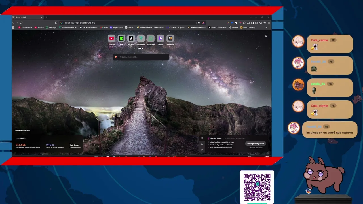Open the Extensions puzzle-piece icon
Viewport: 363px width, 204px height.
[244, 23]
